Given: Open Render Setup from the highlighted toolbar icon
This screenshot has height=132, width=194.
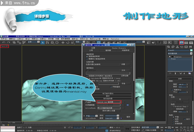Looking at the screenshot, I should [x=181, y=43].
